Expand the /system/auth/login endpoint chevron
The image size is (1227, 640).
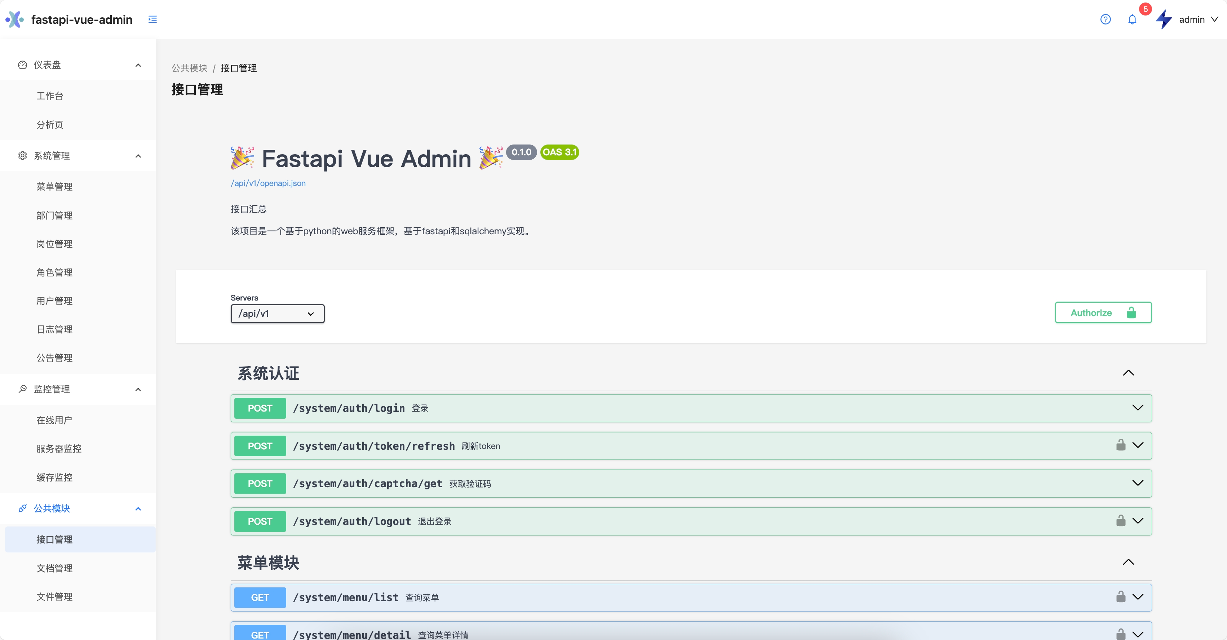[1138, 408]
